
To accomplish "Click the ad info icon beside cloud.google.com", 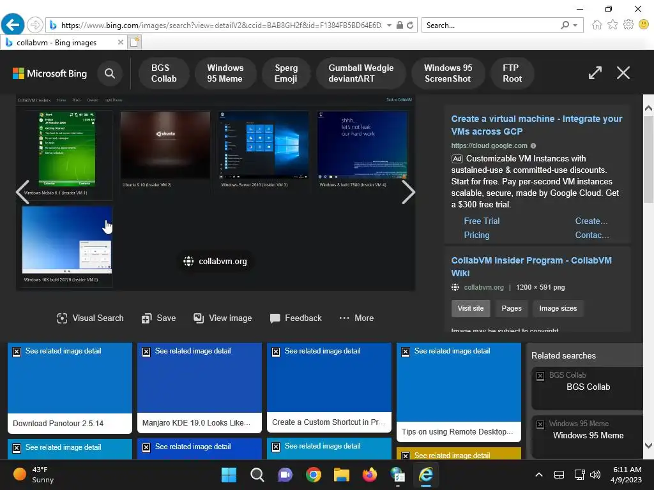I will [x=533, y=146].
